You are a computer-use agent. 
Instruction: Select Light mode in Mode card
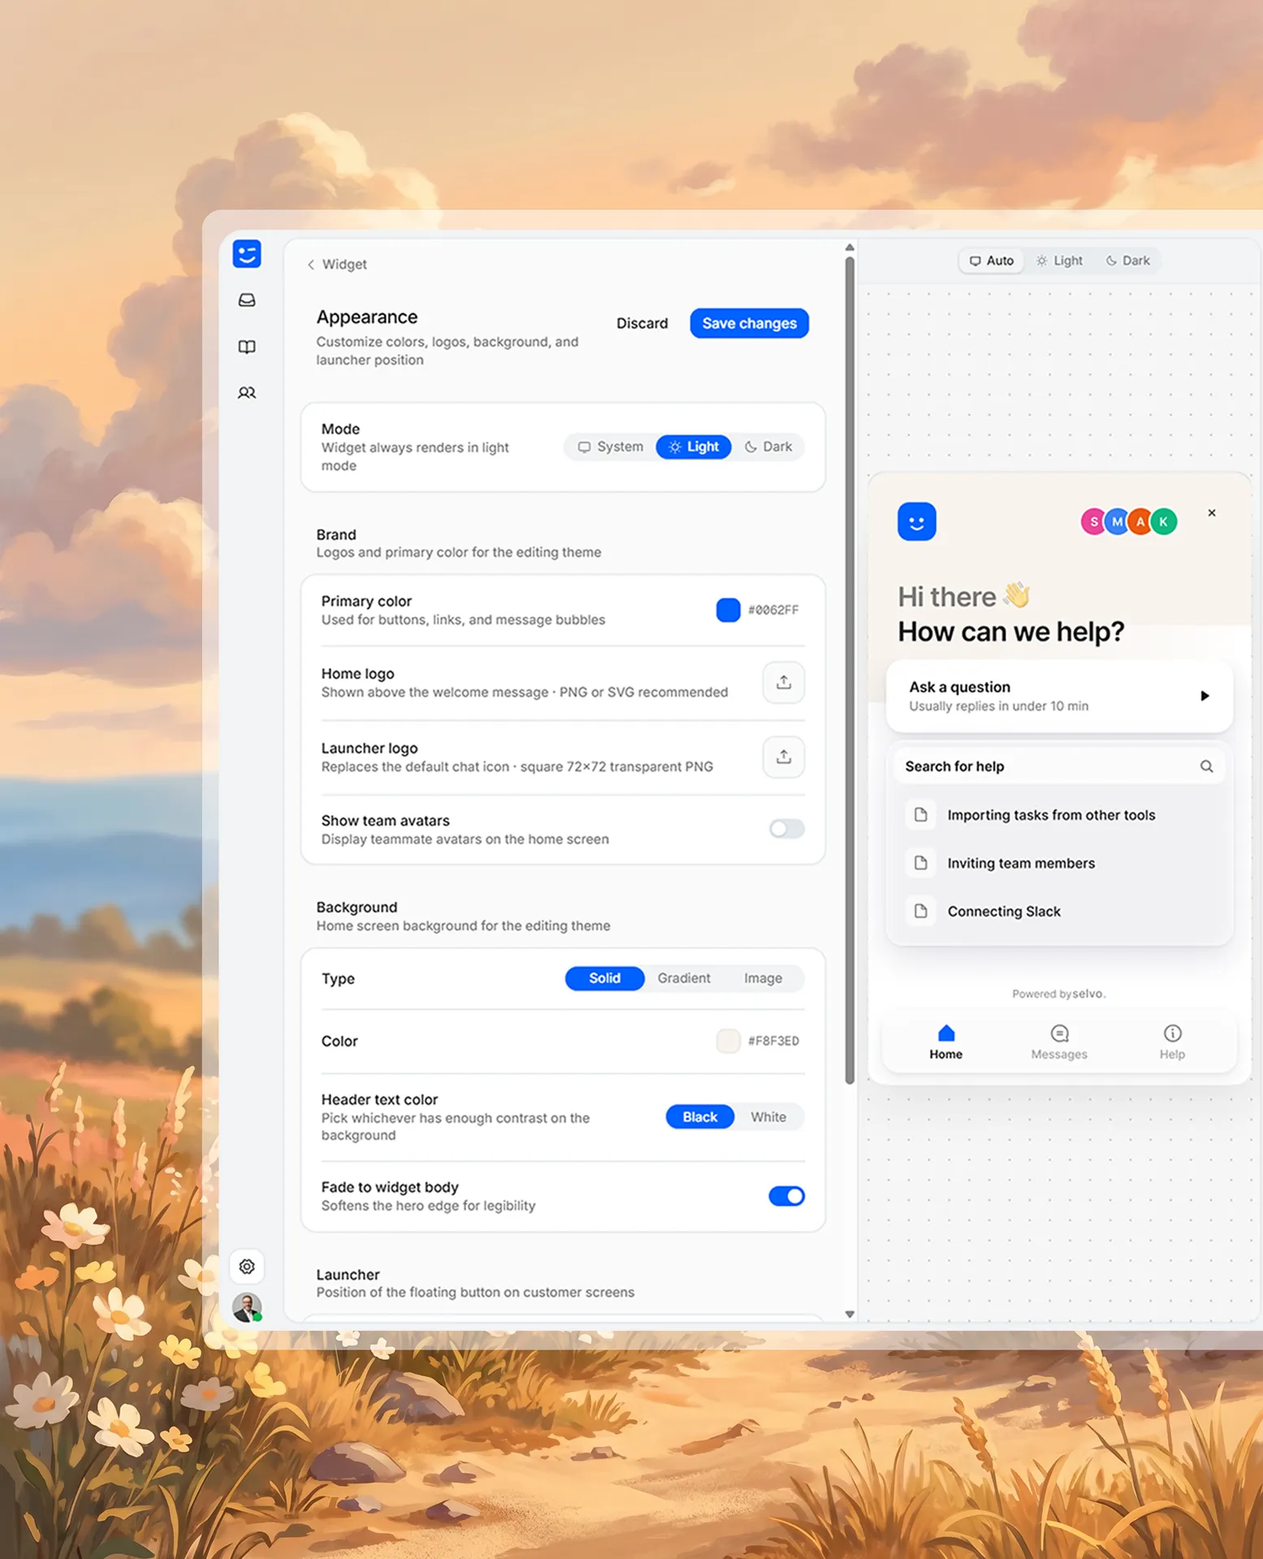pos(694,447)
